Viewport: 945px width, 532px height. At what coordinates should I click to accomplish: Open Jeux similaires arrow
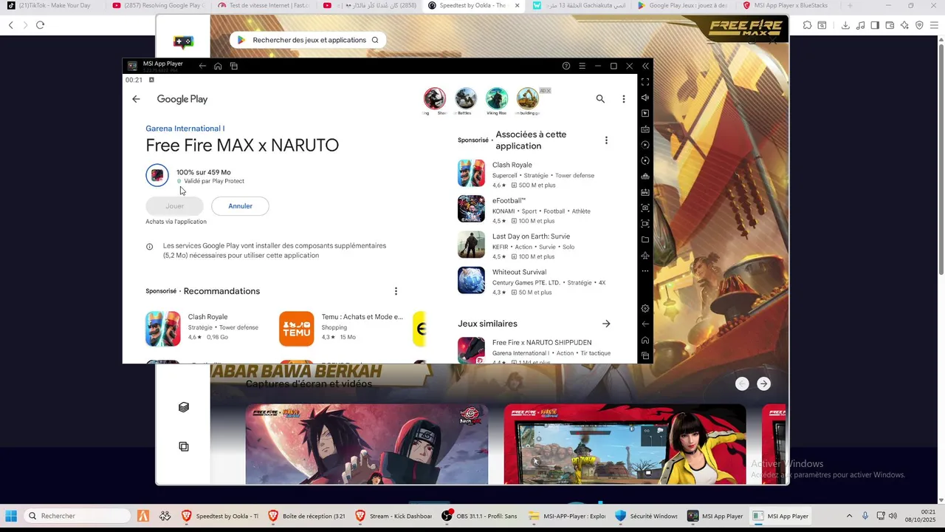606,324
